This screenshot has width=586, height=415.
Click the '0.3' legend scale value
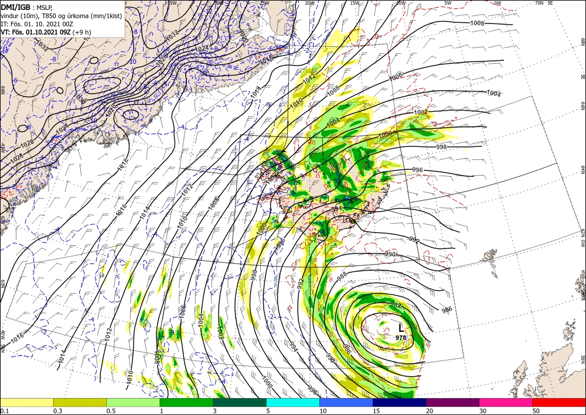[57, 411]
